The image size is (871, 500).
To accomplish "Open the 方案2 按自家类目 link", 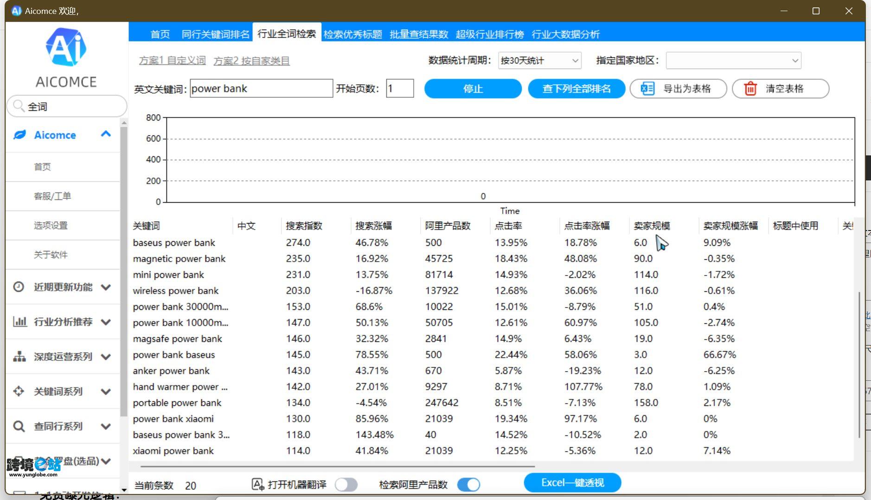I will point(251,61).
